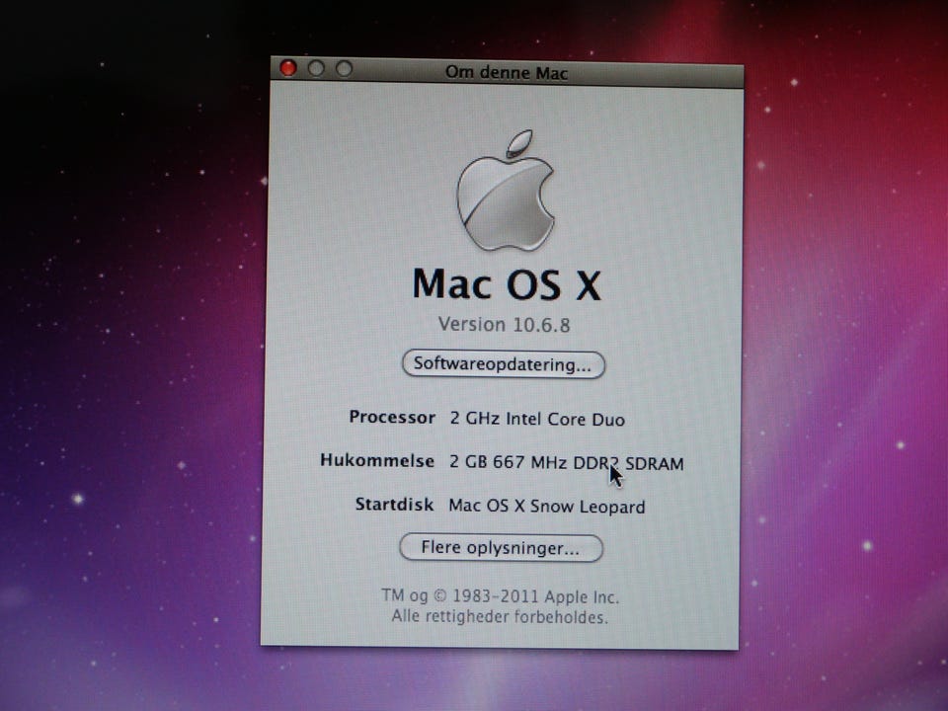Click the Mac OS X Snow Leopard disk name
The width and height of the screenshot is (948, 711).
coord(546,506)
